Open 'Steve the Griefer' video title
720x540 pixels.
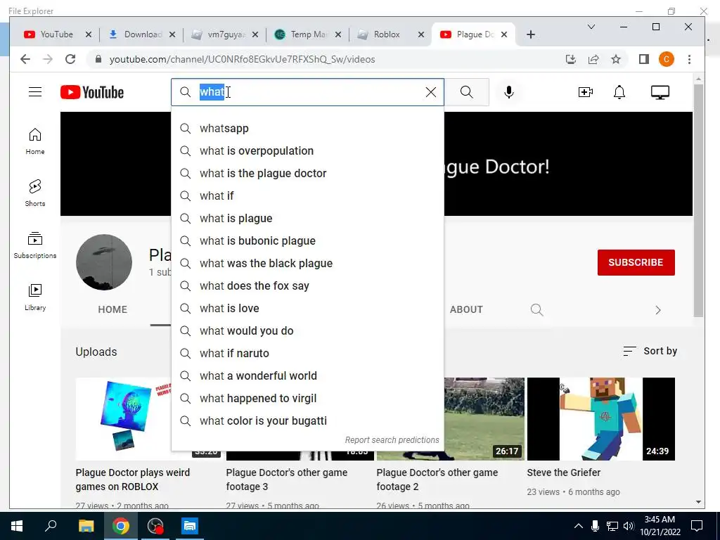[564, 472]
